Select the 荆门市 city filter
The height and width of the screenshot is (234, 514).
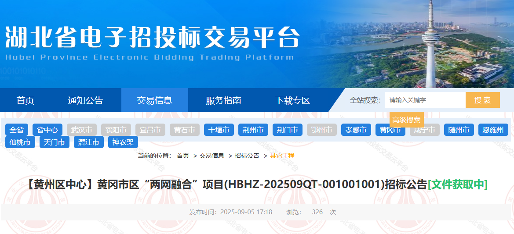(288, 130)
